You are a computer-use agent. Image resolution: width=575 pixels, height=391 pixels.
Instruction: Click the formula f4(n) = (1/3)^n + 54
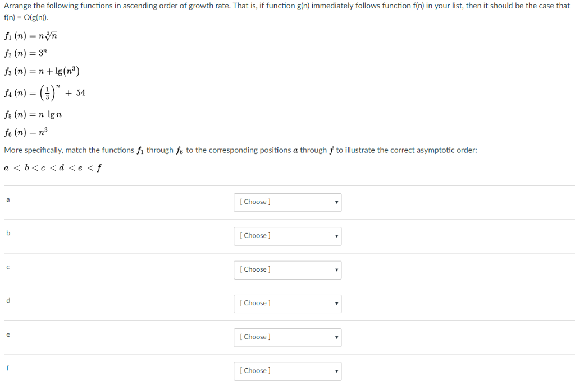tap(44, 93)
